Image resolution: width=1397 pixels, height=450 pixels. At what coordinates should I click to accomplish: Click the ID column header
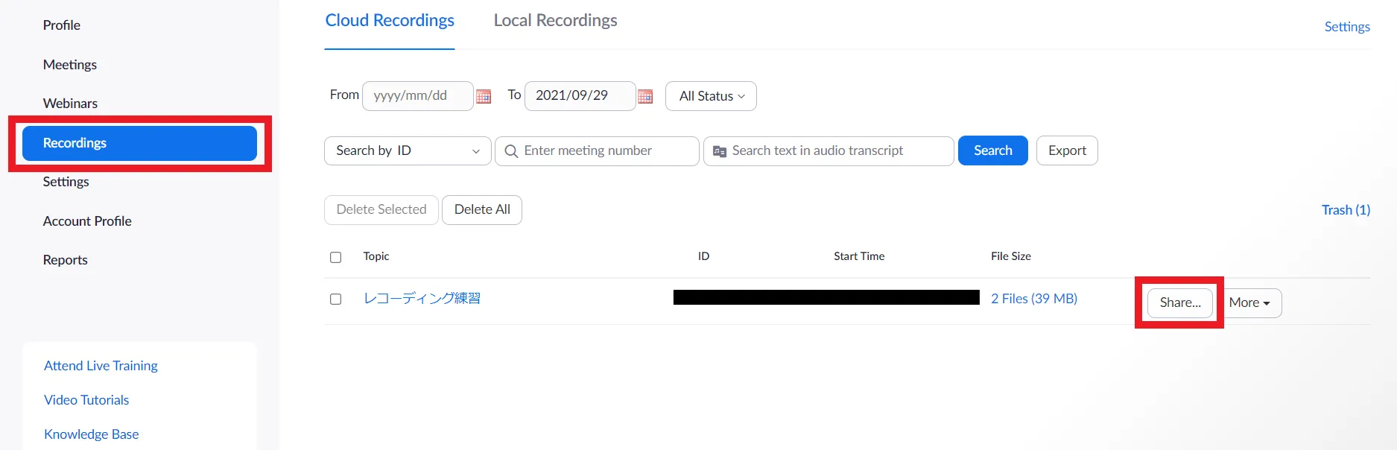point(703,256)
